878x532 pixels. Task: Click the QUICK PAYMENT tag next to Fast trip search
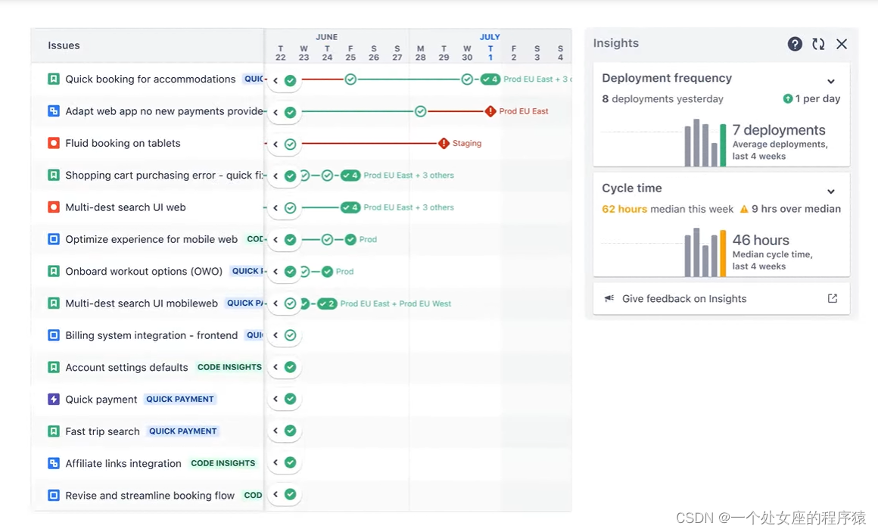click(x=182, y=431)
